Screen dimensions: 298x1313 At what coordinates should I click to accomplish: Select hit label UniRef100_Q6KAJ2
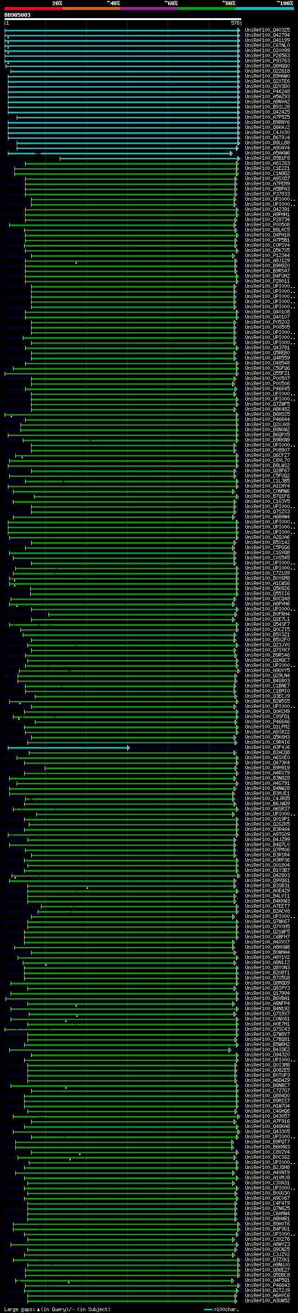[267, 128]
